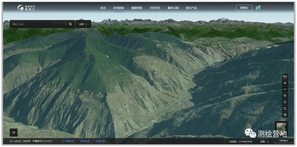Switch basemap using the imagery thumbnail
Viewport: 297px width, 147px height.
(281, 127)
